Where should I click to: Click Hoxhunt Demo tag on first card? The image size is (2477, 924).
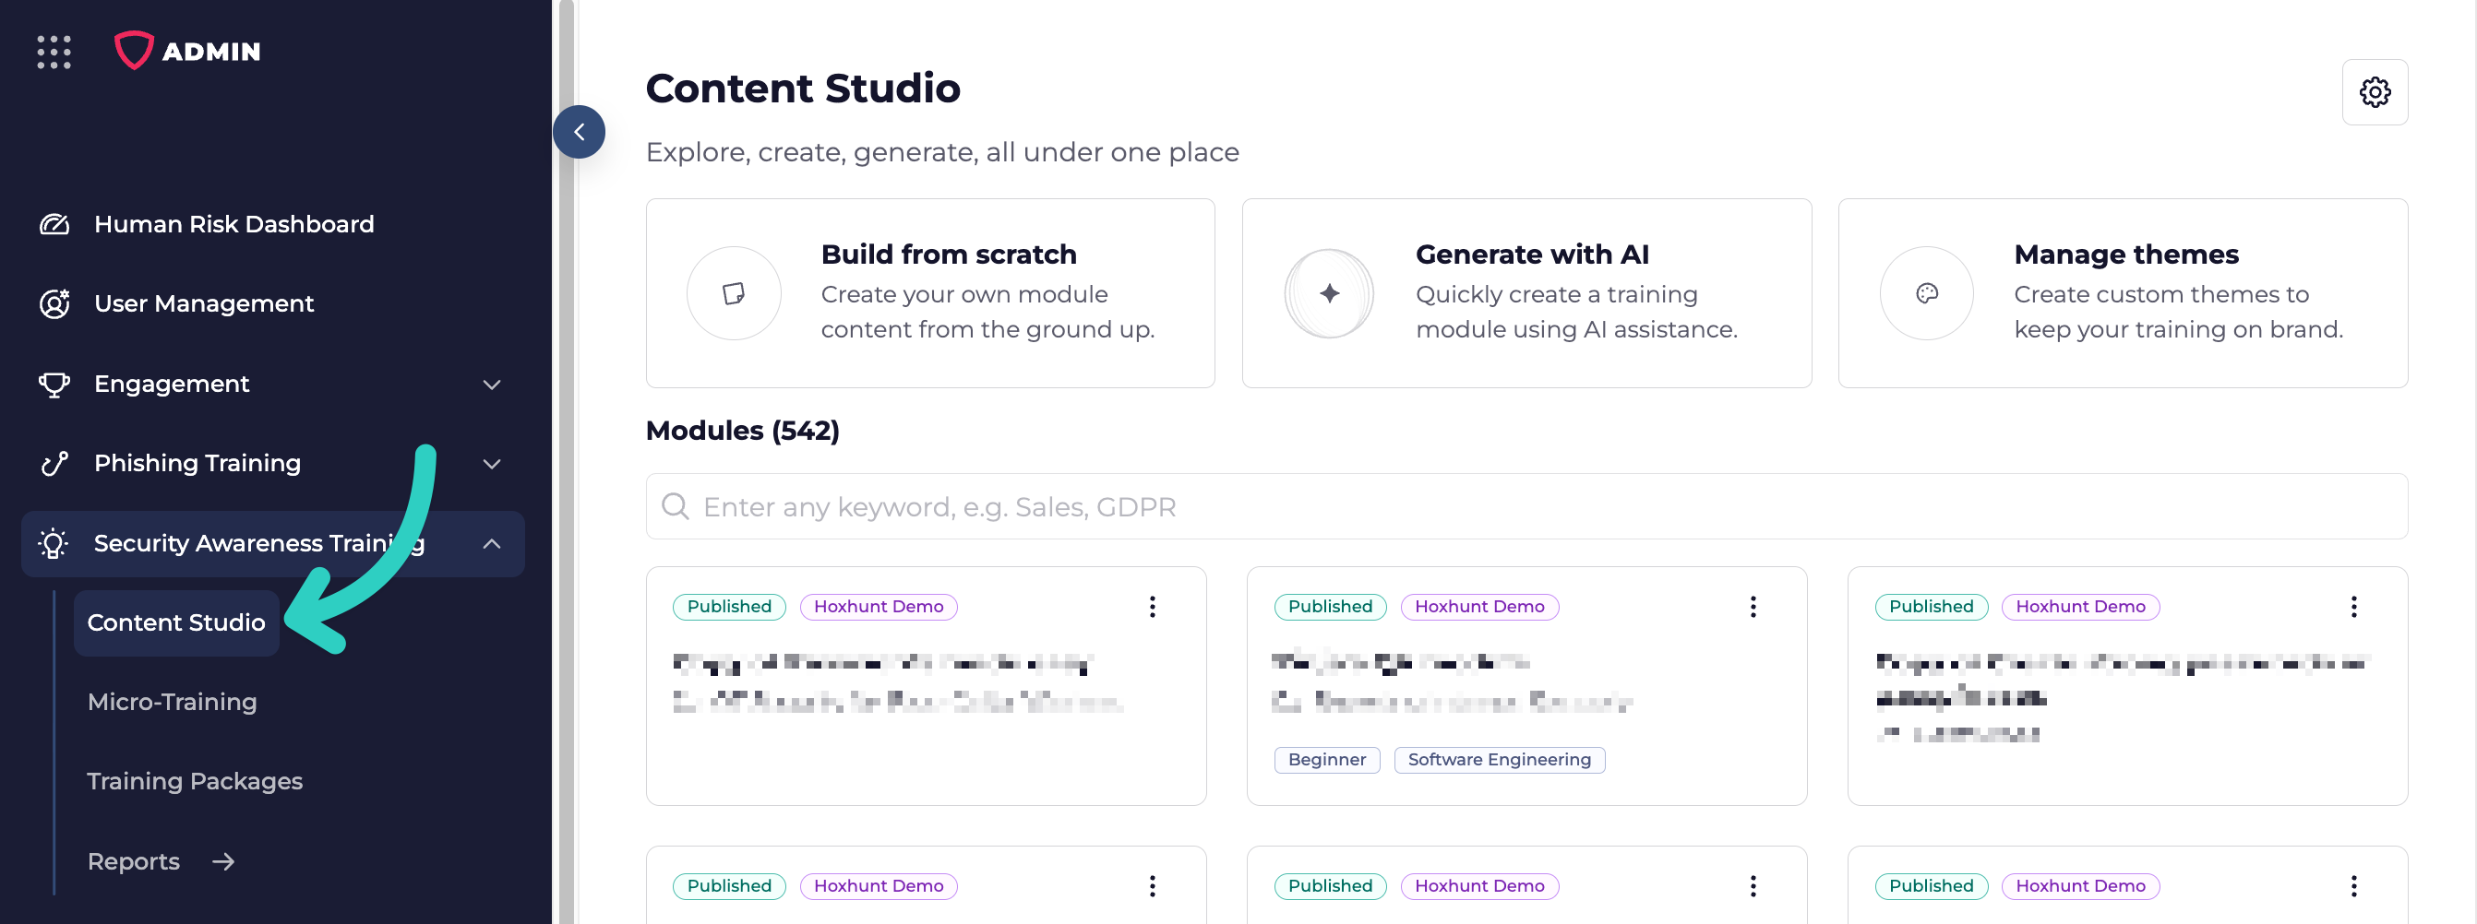[x=878, y=607]
